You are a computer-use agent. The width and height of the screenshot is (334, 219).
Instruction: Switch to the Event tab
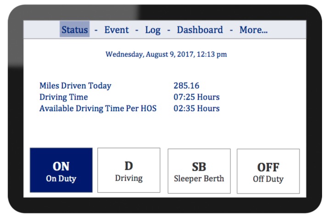(117, 30)
